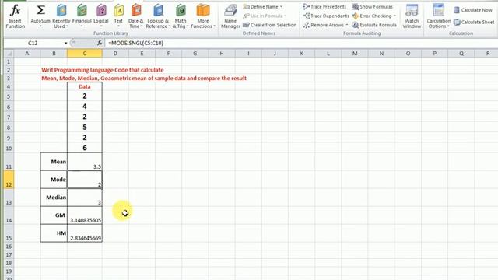Image resolution: width=498 pixels, height=280 pixels.
Task: Open the Use in Formula dropdown
Action: pyautogui.click(x=265, y=16)
